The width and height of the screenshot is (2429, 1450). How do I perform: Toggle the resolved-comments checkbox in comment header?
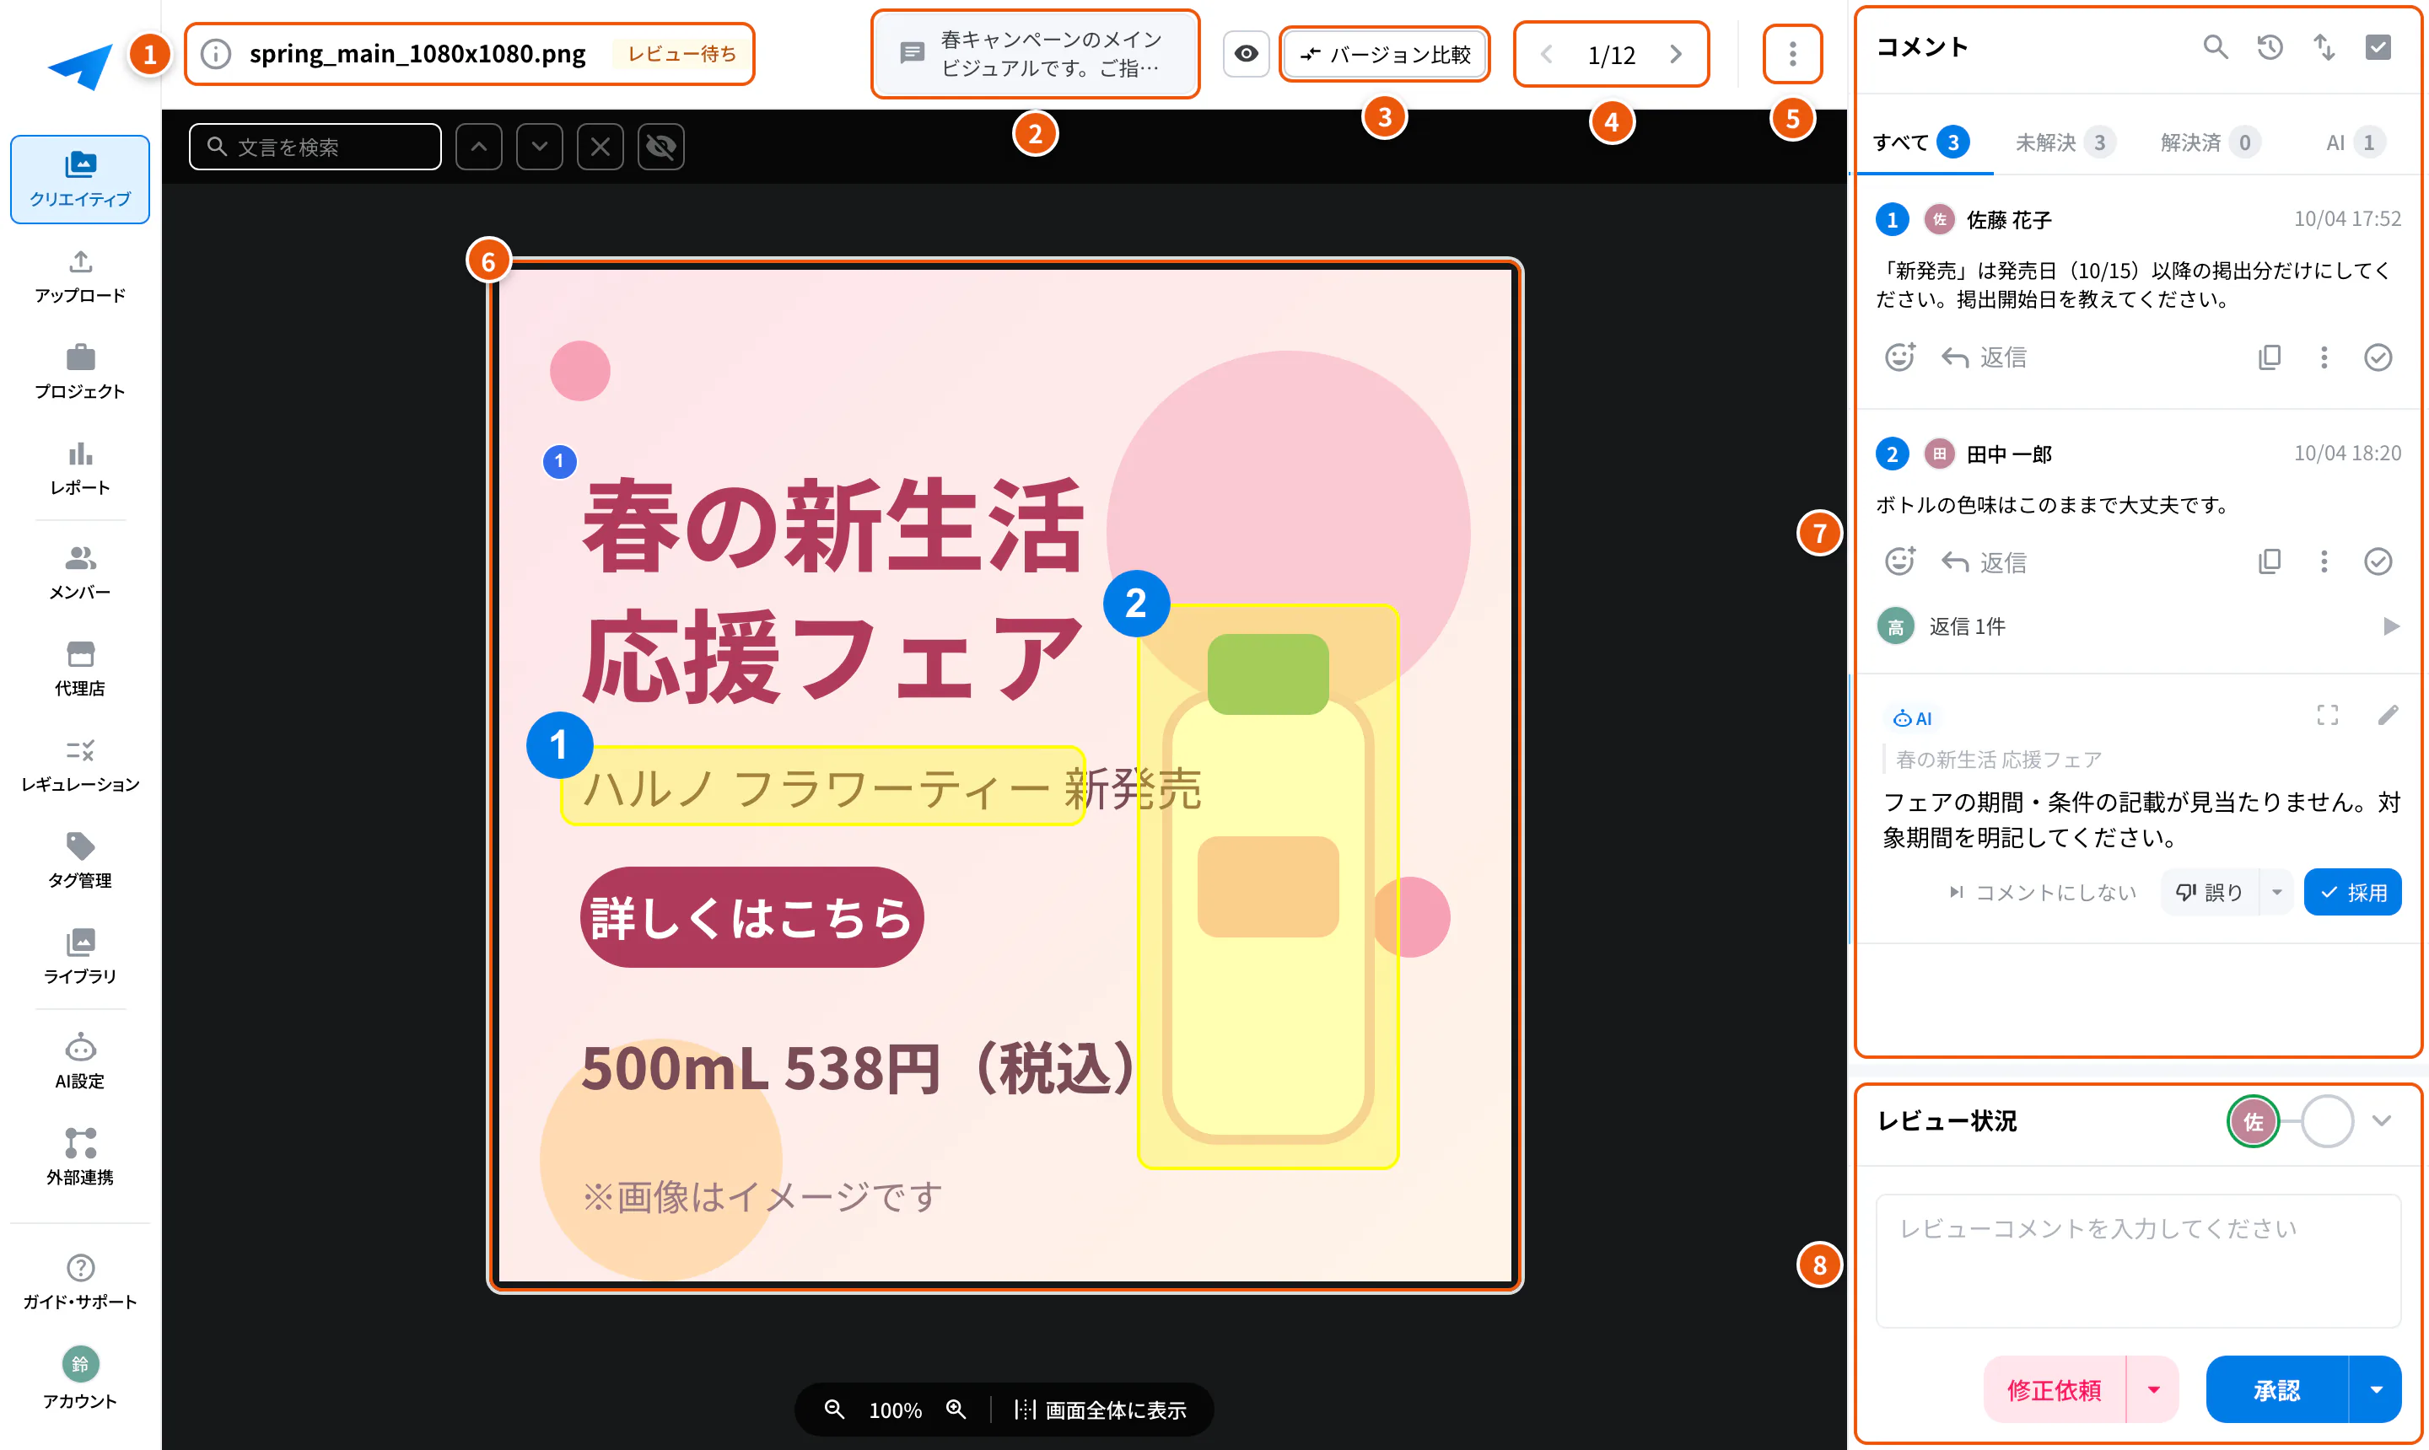[x=2378, y=47]
